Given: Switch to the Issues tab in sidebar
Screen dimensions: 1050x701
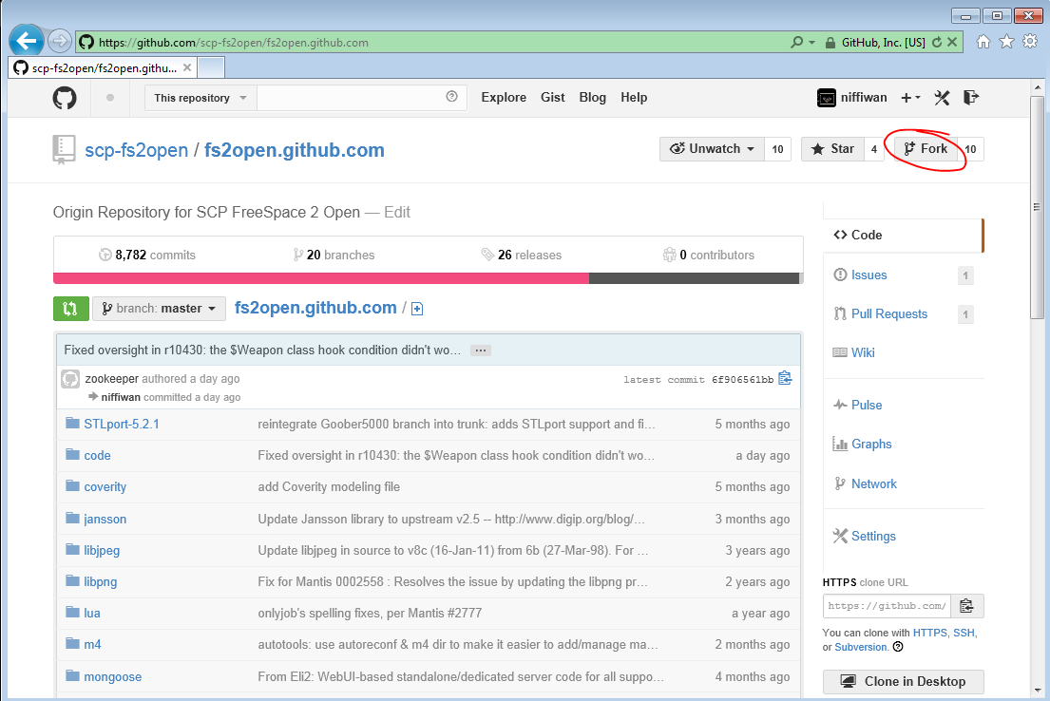Looking at the screenshot, I should 869,275.
